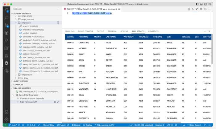Click errors and warnings count in status bar
Screen dimensions: 216x129
[31, 125]
